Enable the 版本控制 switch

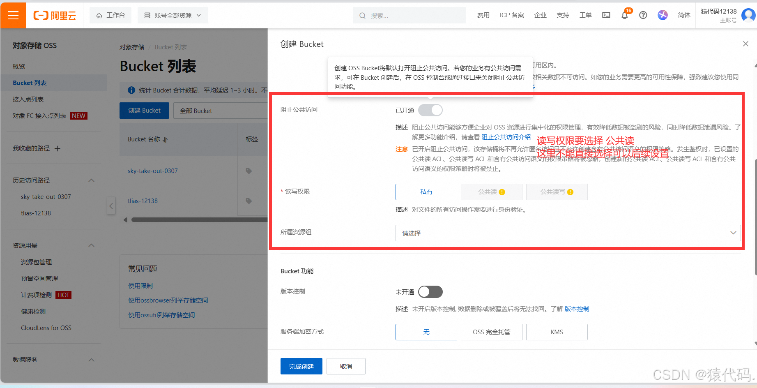430,292
